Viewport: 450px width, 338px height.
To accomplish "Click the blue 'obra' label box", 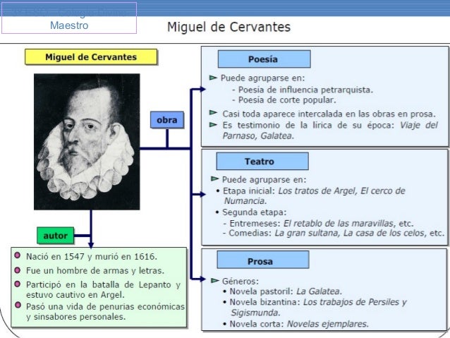I will point(167,120).
